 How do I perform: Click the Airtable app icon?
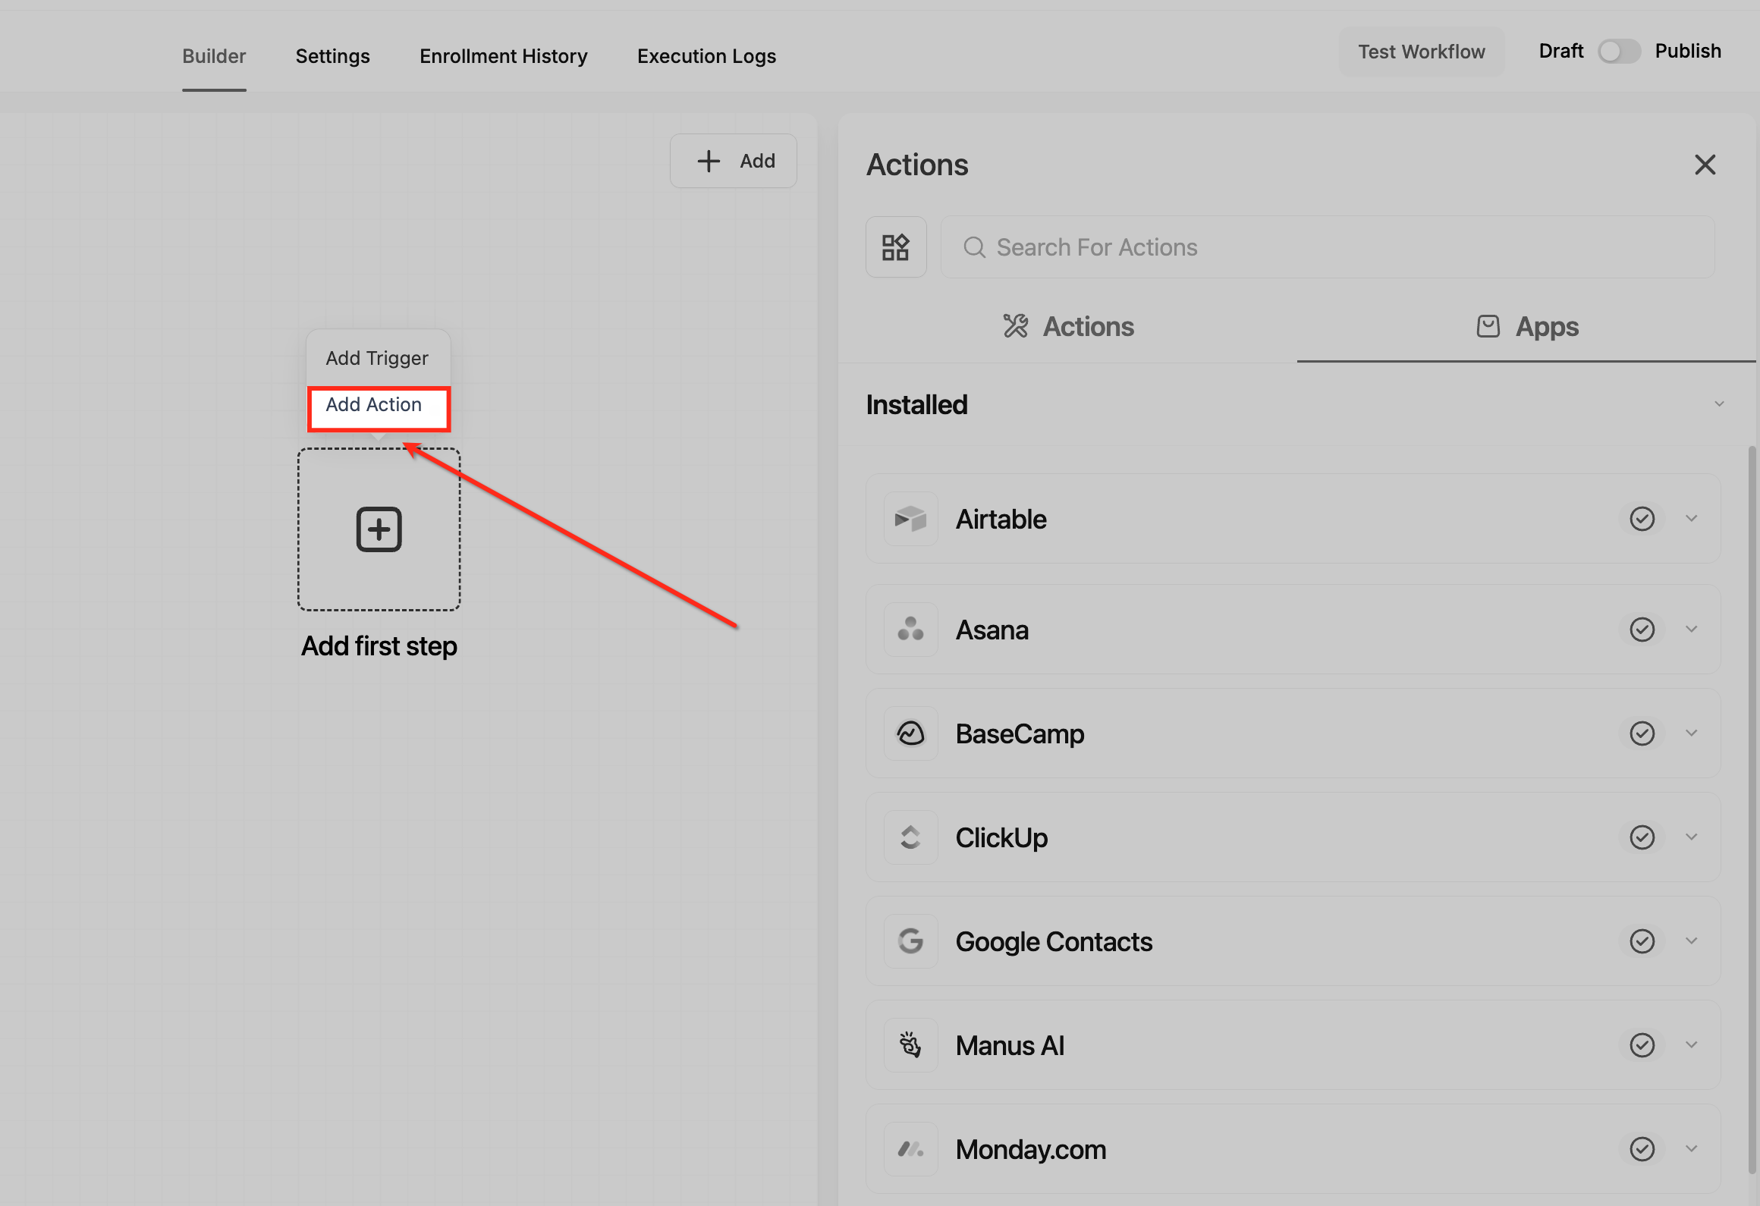[x=910, y=519]
